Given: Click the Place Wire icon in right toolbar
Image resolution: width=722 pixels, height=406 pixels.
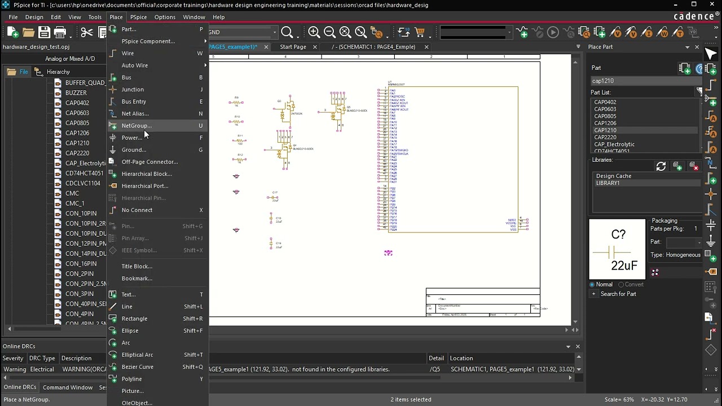Looking at the screenshot, I should pos(711,86).
